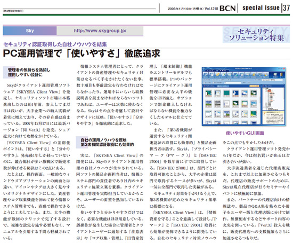This screenshot has width=293, height=243.
Task: Open the http://www.skygroup.jp/ link
Action: coord(100,31)
